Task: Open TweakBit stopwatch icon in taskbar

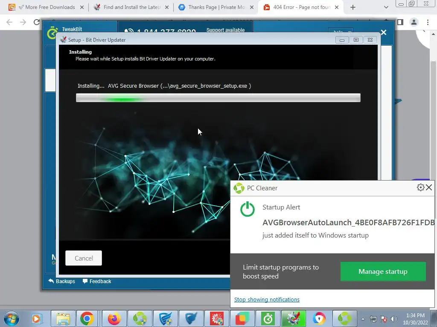Action: point(268,318)
